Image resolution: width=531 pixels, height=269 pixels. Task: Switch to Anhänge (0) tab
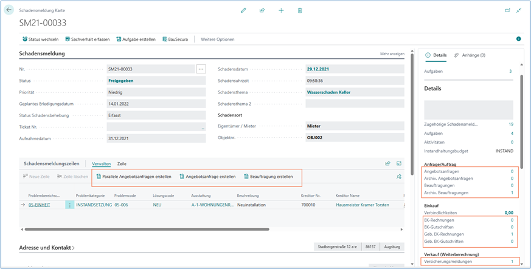[470, 55]
